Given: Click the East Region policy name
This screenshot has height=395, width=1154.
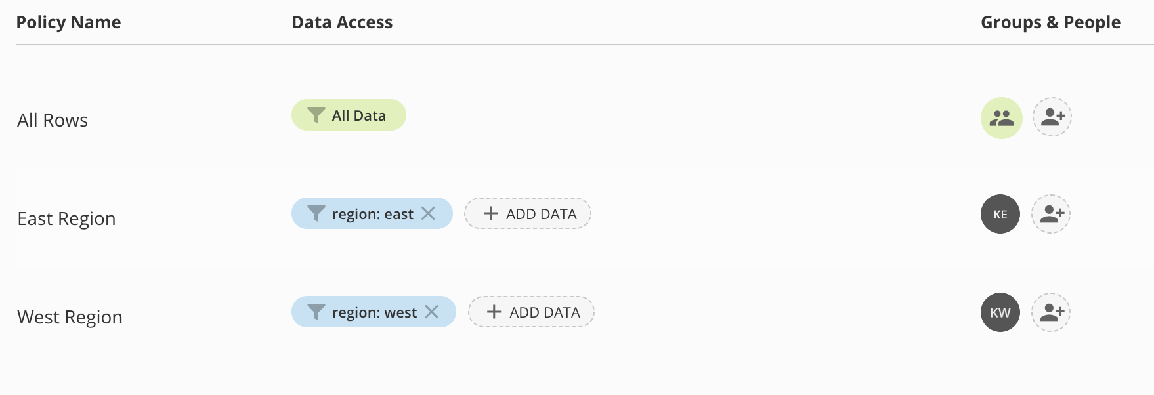Looking at the screenshot, I should [x=66, y=218].
